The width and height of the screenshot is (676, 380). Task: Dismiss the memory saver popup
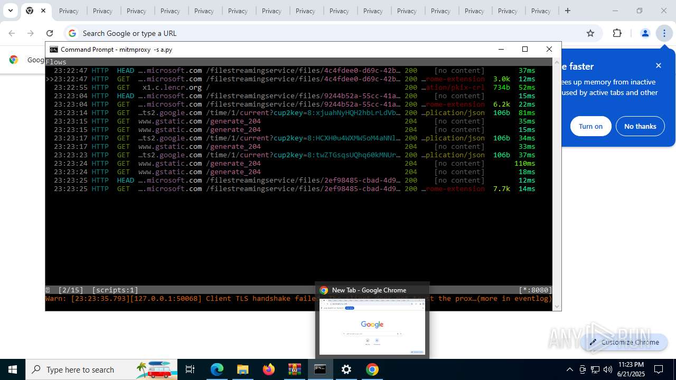pos(659,65)
